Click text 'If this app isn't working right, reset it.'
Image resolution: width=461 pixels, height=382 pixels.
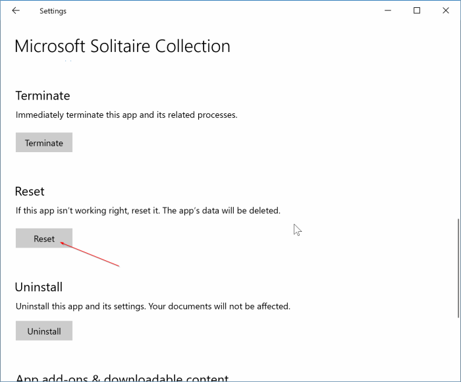coord(88,211)
